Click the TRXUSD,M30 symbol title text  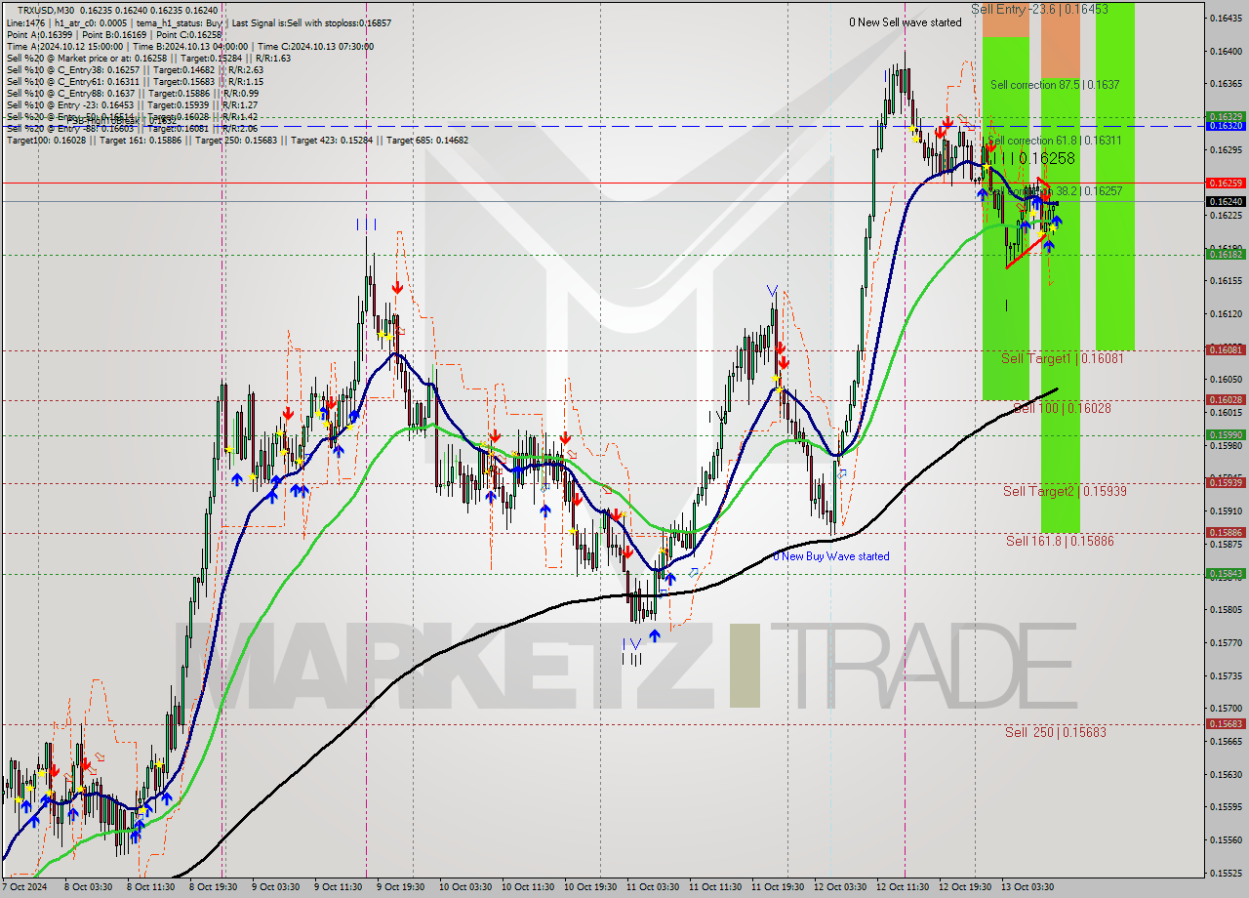point(45,9)
